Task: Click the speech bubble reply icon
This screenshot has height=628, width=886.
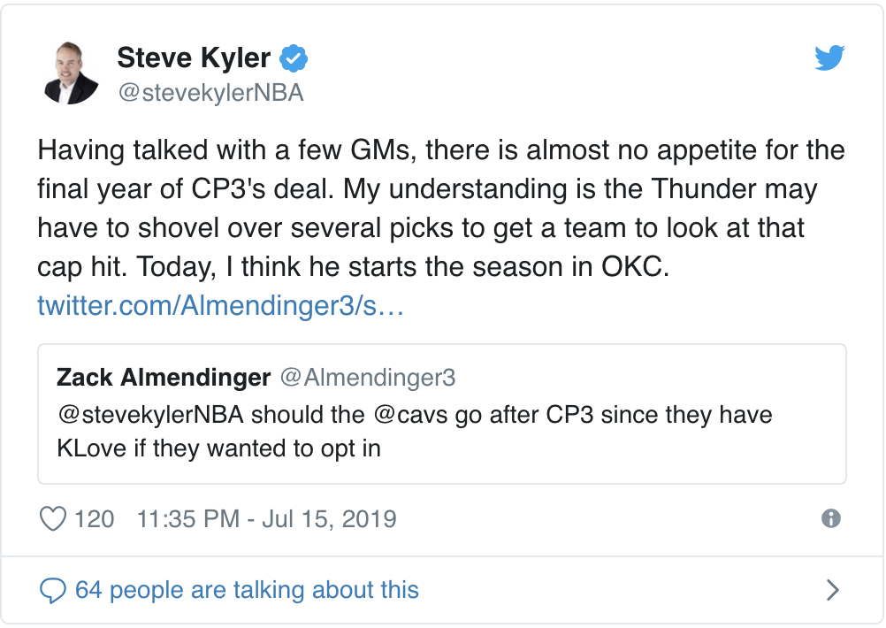Action: pyautogui.click(x=54, y=590)
